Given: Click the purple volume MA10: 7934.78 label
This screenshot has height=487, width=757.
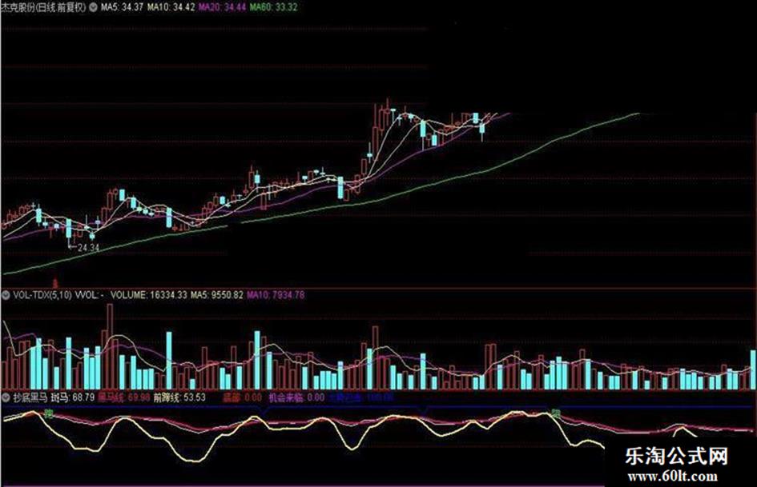Looking at the screenshot, I should (x=276, y=294).
